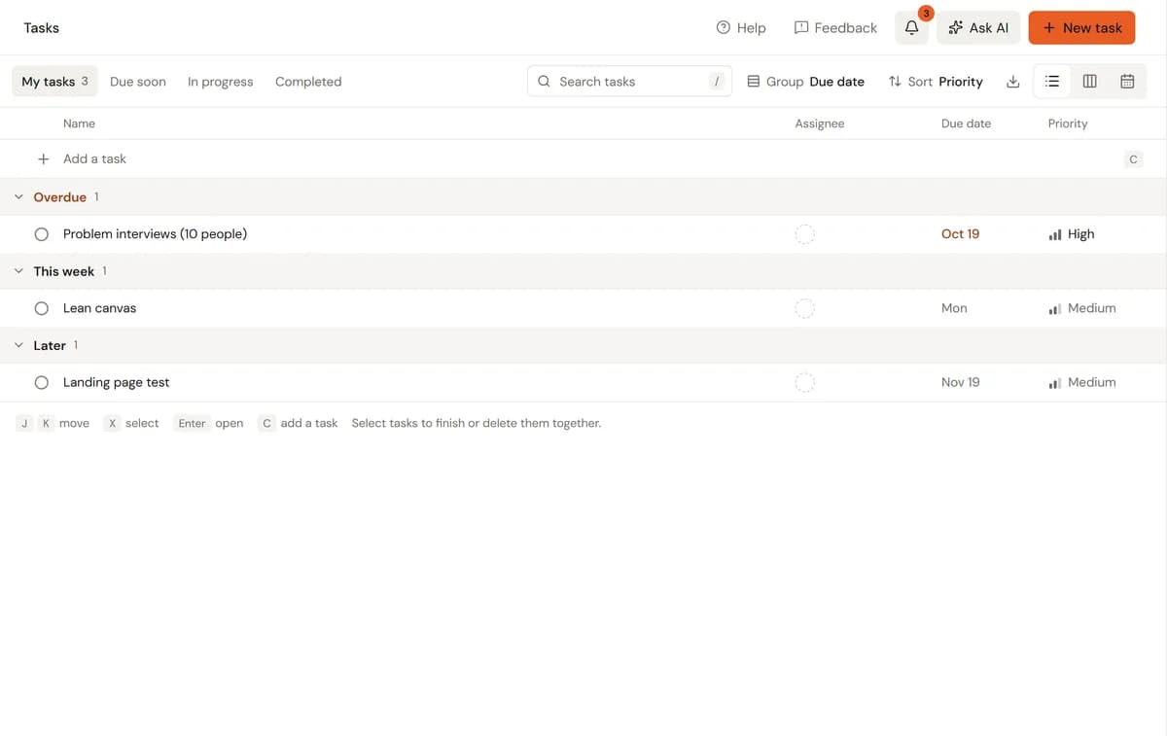Switch to list view
The width and height of the screenshot is (1167, 736).
click(x=1051, y=82)
